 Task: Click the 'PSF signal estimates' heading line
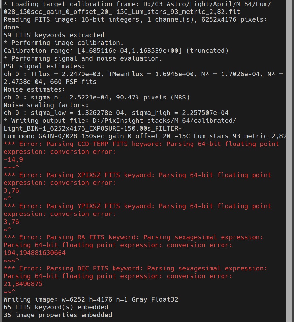44,66
